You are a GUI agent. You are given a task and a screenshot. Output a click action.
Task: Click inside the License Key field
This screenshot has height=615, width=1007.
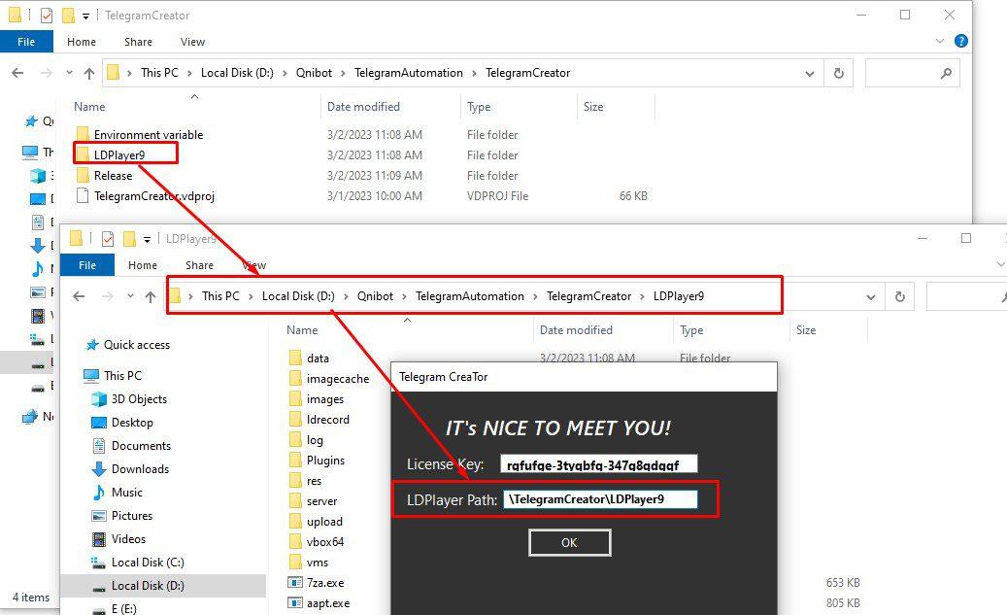point(598,464)
